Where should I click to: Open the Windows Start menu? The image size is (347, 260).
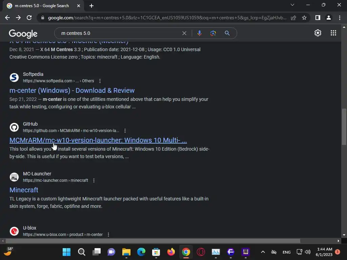point(66,252)
